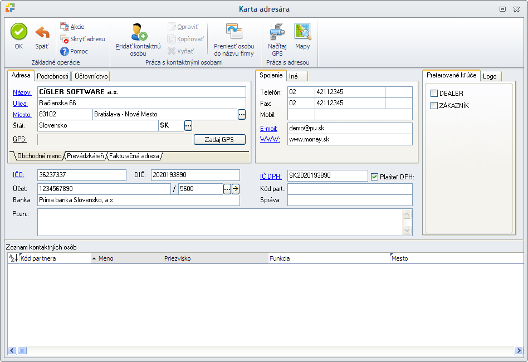Image resolution: width=528 pixels, height=362 pixels.
Task: Click Skryť adresu to hide address
Action: [x=82, y=39]
